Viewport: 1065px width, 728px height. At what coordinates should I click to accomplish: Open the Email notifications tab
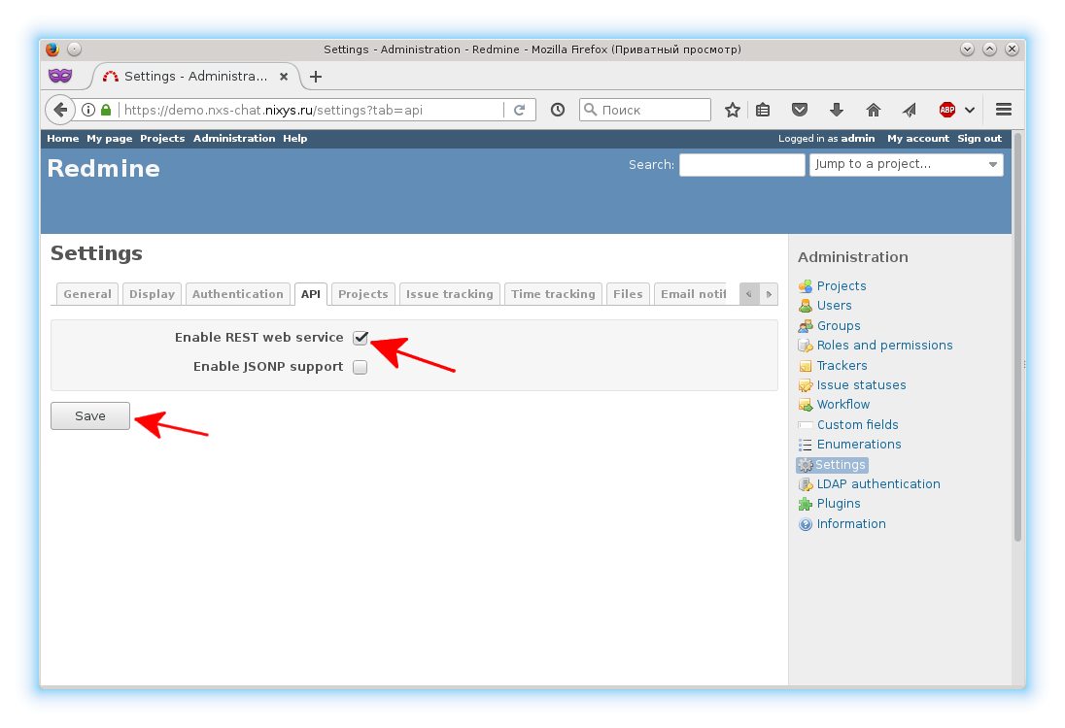point(693,294)
